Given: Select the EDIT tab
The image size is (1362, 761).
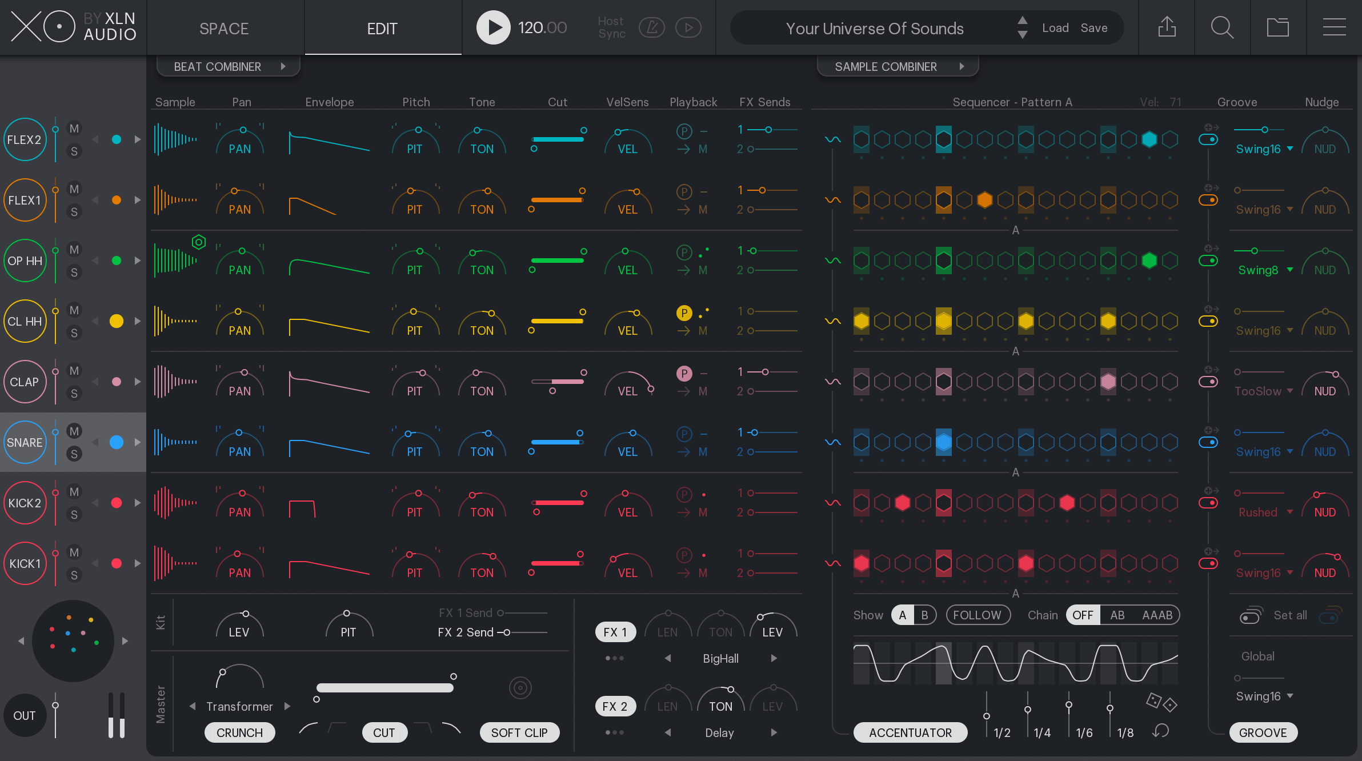Looking at the screenshot, I should click(x=380, y=28).
